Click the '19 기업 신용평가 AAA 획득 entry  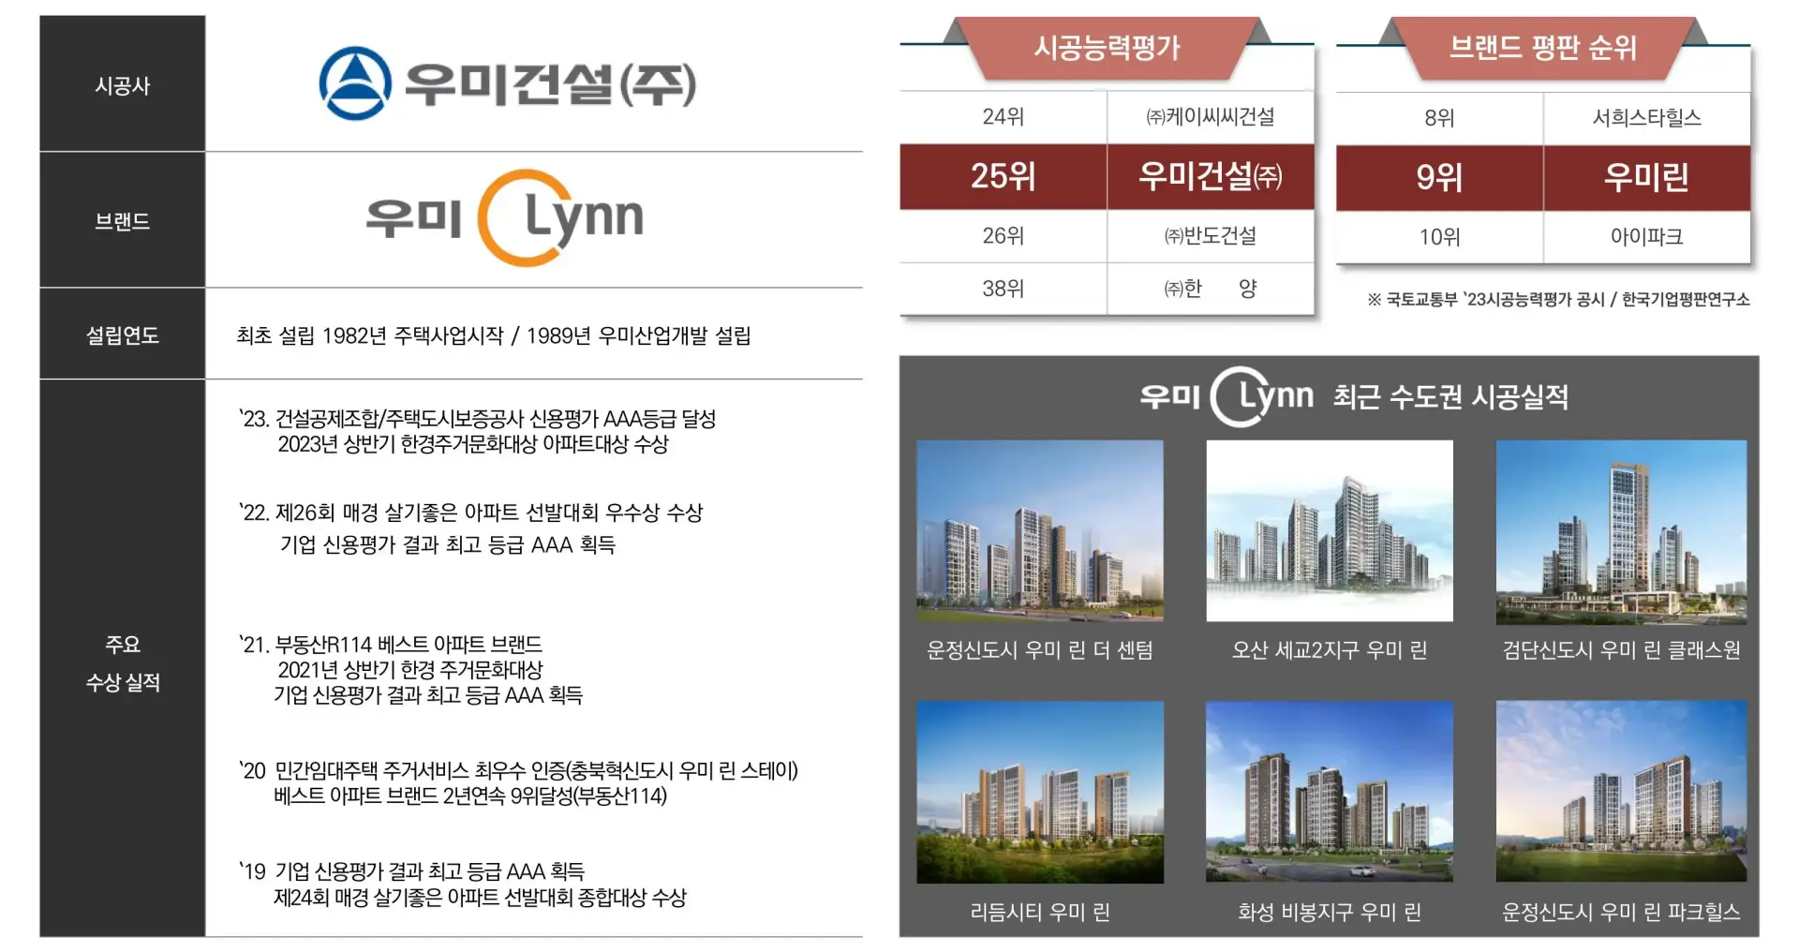point(412,872)
